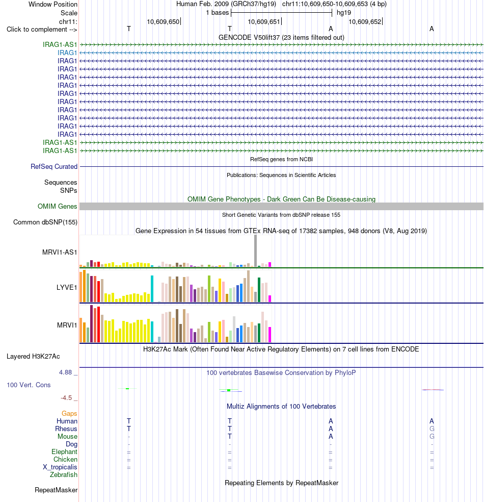Open the LYVE1 expression bar chart
This screenshot has width=484, height=502.
pyautogui.click(x=175, y=286)
